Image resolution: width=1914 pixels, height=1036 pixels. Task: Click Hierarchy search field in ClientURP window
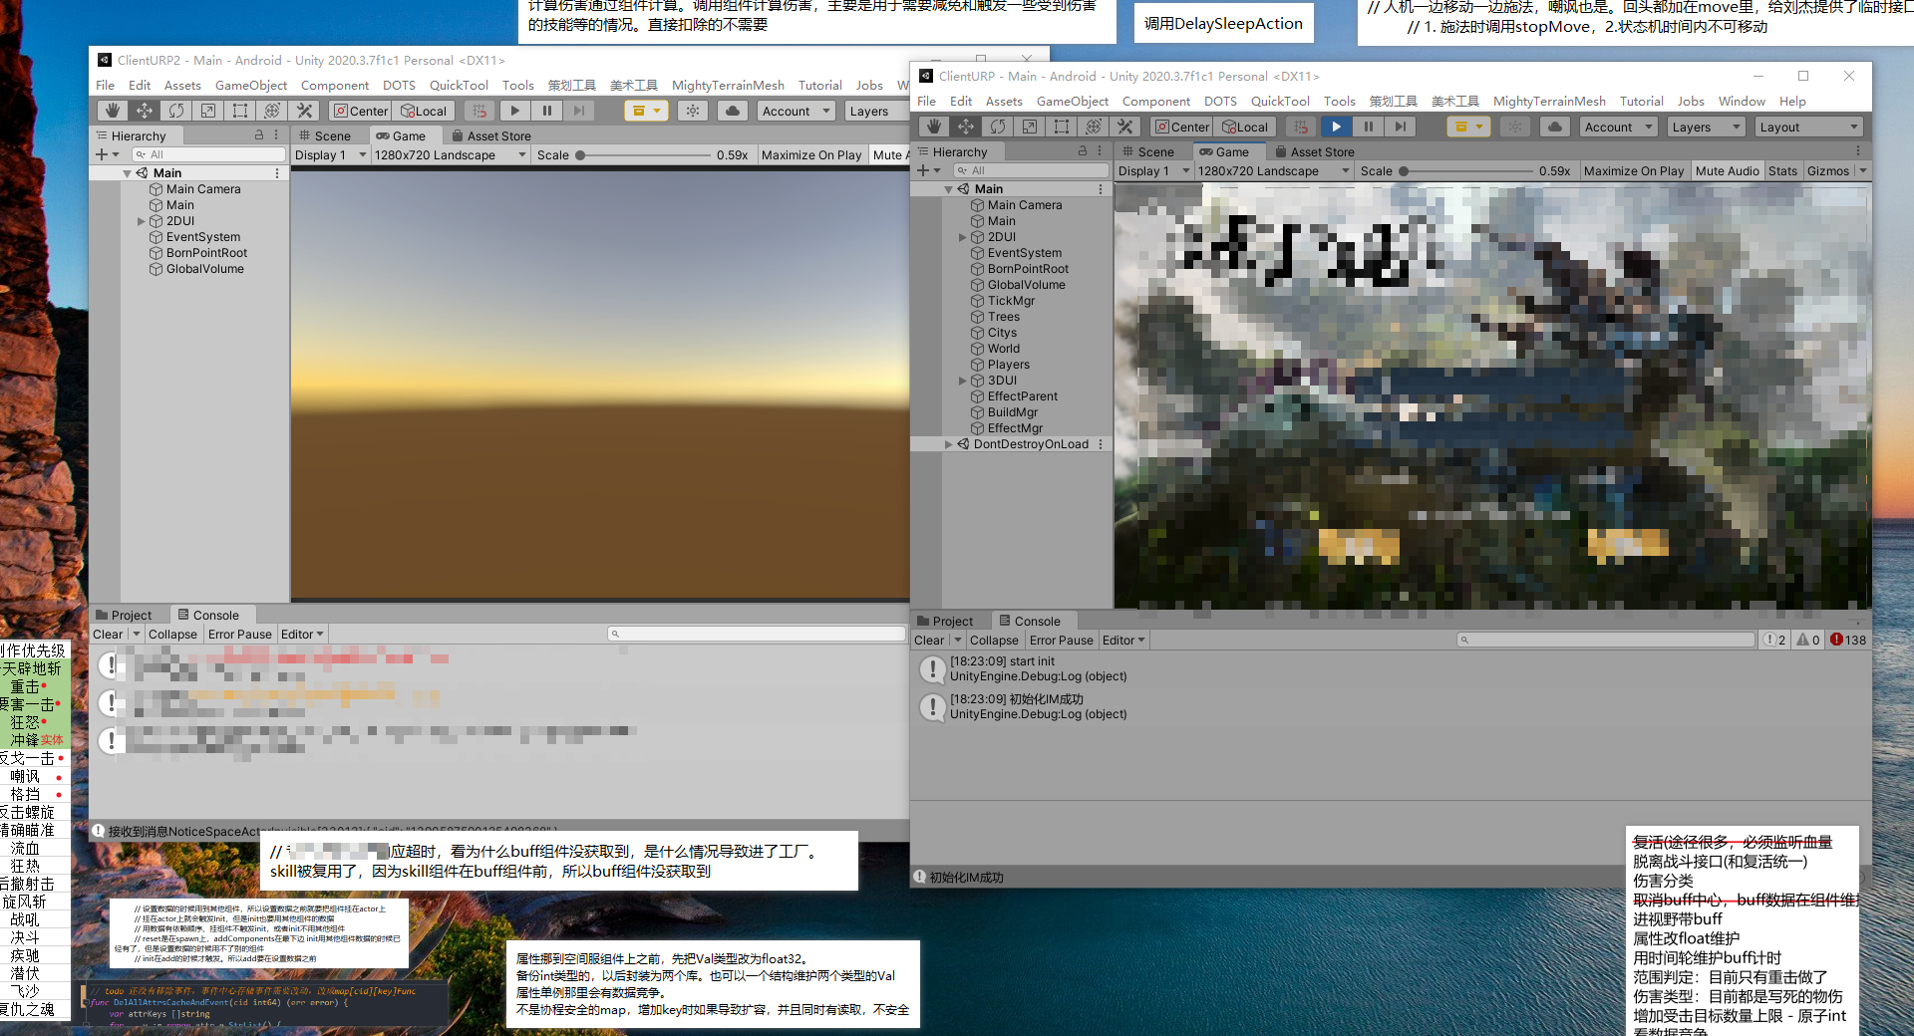pos(1030,170)
